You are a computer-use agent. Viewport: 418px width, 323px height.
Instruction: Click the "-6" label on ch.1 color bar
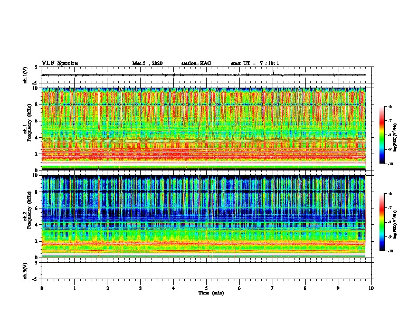[x=389, y=107]
